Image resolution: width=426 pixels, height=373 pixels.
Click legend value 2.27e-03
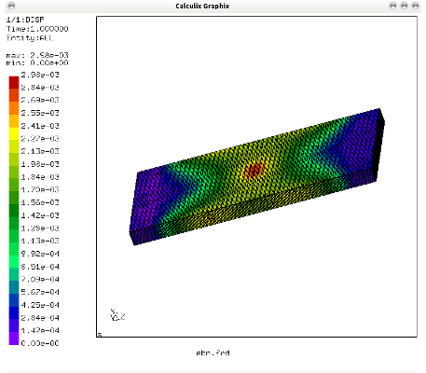40,139
